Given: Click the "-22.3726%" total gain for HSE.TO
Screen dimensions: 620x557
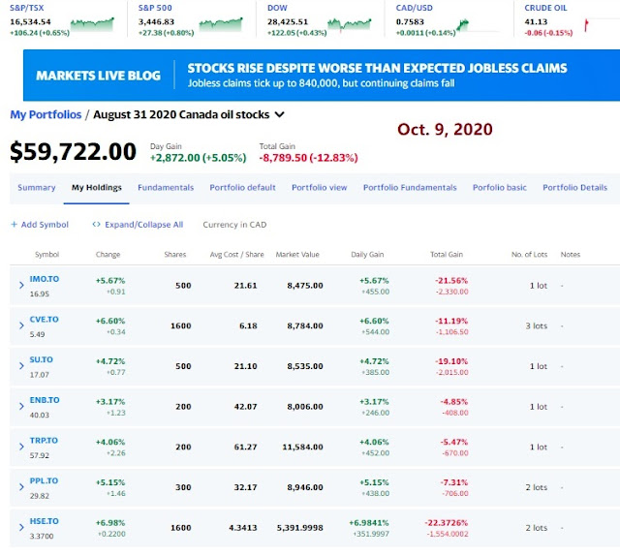Looking at the screenshot, I should [446, 523].
